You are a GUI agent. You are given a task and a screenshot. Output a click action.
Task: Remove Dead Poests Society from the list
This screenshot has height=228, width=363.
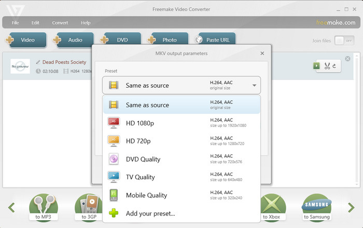(347, 59)
